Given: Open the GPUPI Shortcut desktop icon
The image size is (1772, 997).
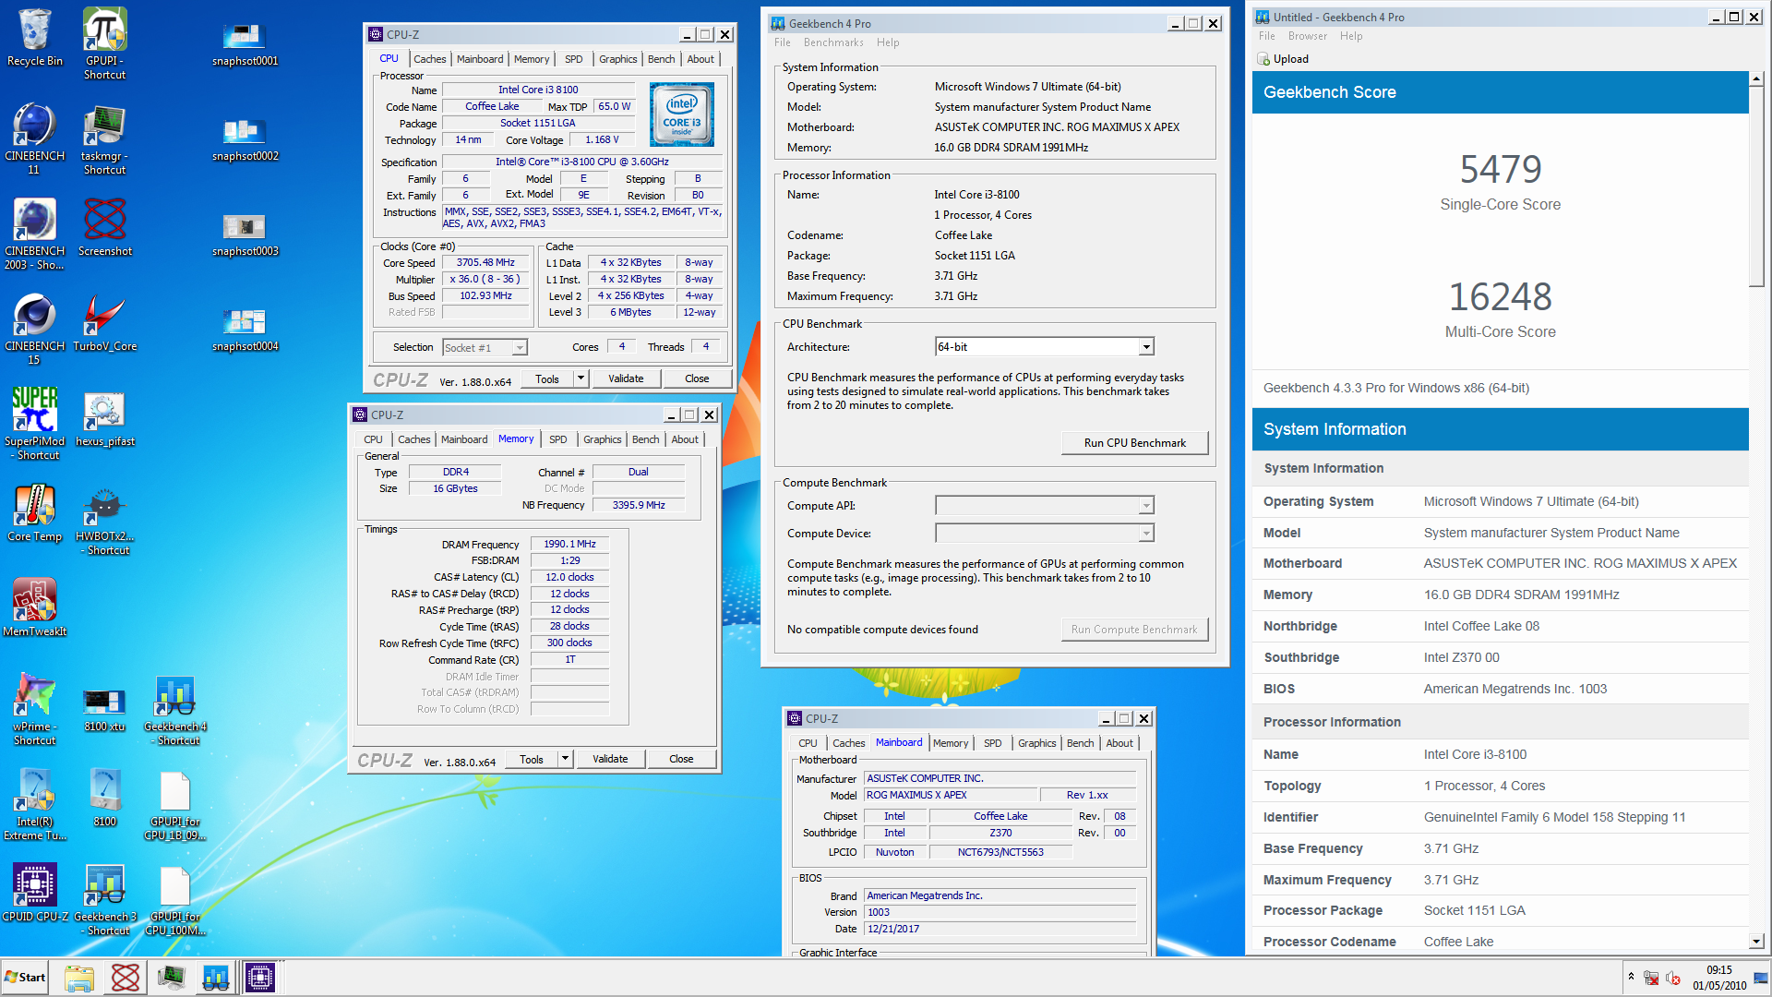Looking at the screenshot, I should tap(104, 43).
